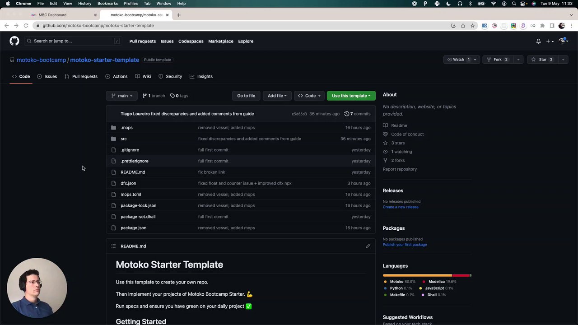Click the Go to file button
Screen dimensions: 578x325
coord(246,96)
